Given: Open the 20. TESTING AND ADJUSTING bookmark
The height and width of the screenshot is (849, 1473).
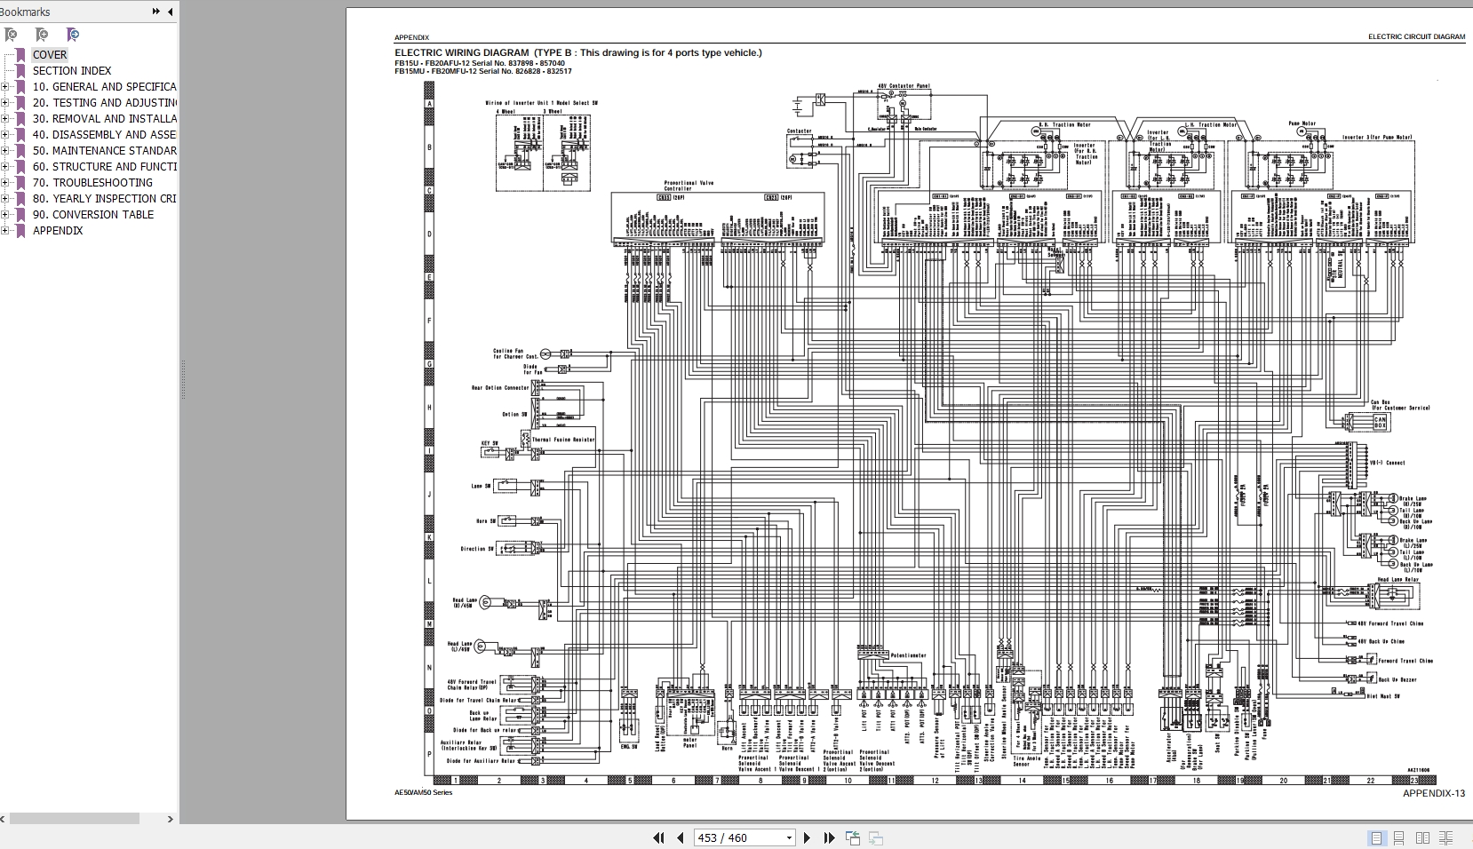Looking at the screenshot, I should click(104, 102).
